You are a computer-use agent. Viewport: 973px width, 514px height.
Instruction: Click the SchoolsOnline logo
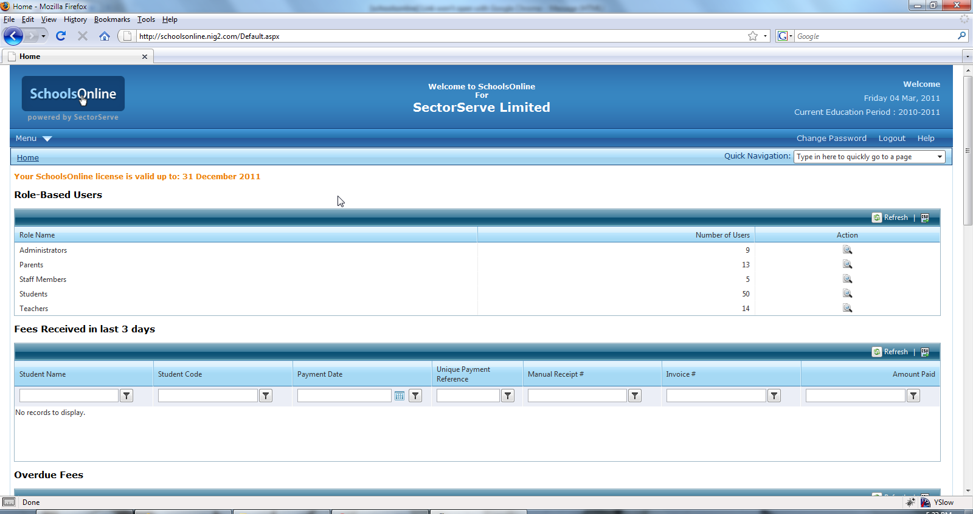pos(73,94)
